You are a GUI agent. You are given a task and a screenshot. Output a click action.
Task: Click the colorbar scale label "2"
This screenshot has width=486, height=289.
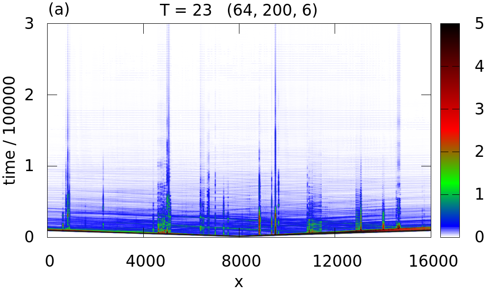pos(479,152)
